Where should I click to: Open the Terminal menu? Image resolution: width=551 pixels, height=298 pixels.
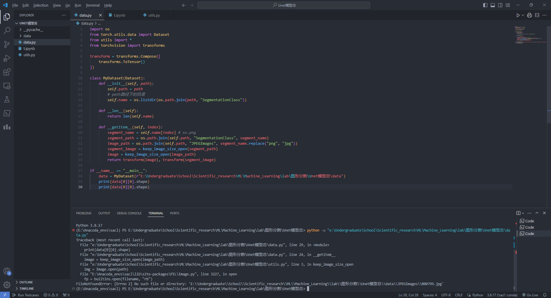[92, 5]
